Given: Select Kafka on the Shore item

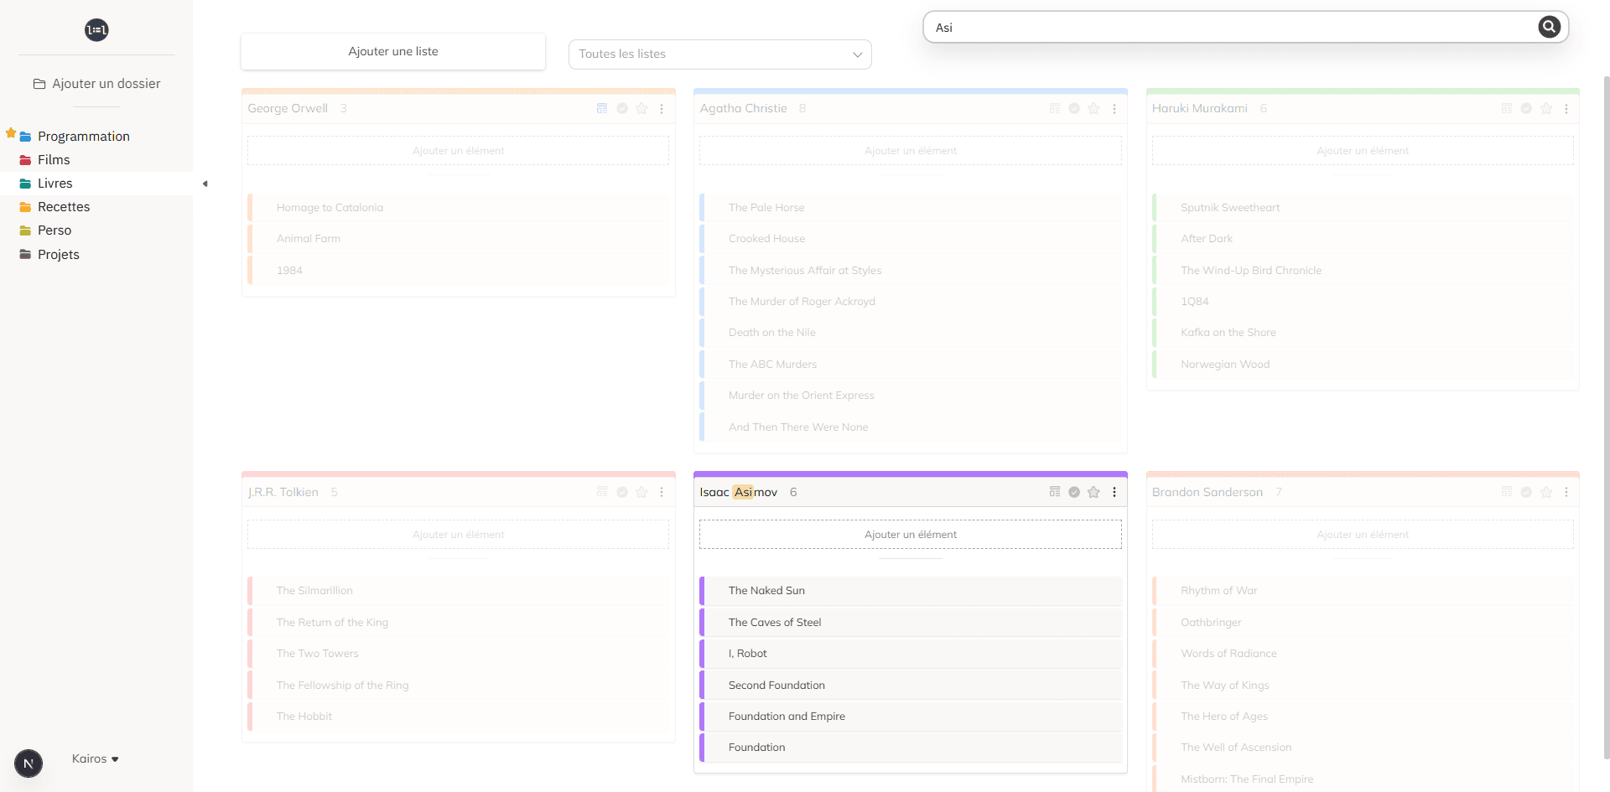Looking at the screenshot, I should (1363, 333).
